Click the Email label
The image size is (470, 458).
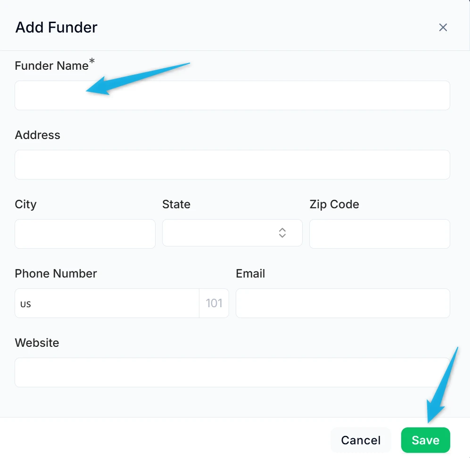(x=250, y=274)
